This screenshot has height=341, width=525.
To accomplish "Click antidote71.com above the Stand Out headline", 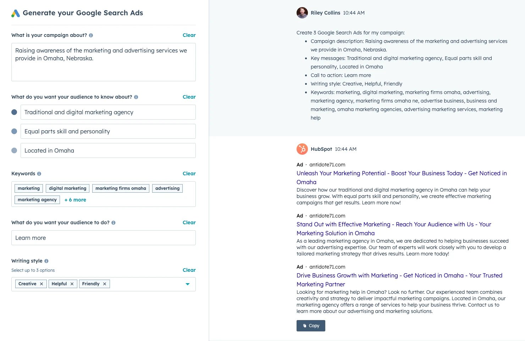I will tap(327, 216).
